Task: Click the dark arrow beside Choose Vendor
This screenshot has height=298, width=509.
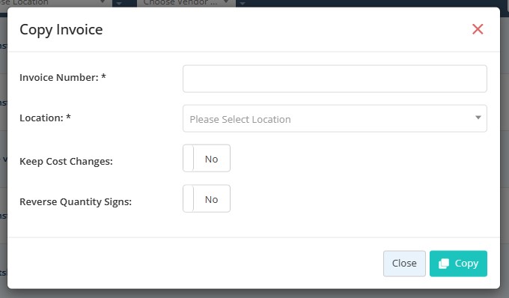Action: point(243,3)
